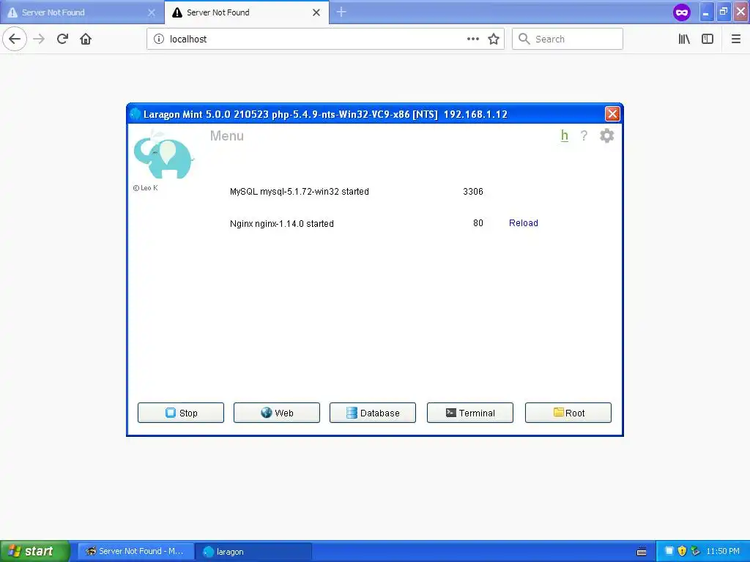Go forward in the browser

coord(39,40)
